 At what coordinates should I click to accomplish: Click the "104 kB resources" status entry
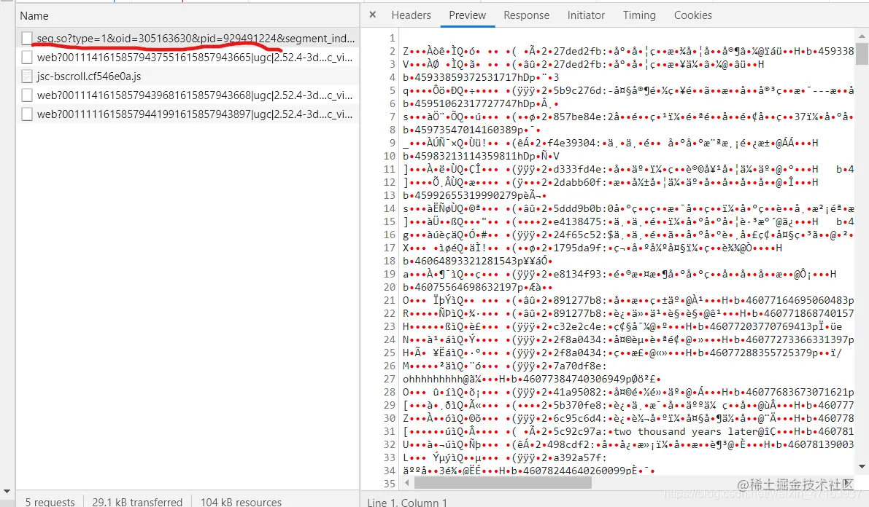click(241, 501)
